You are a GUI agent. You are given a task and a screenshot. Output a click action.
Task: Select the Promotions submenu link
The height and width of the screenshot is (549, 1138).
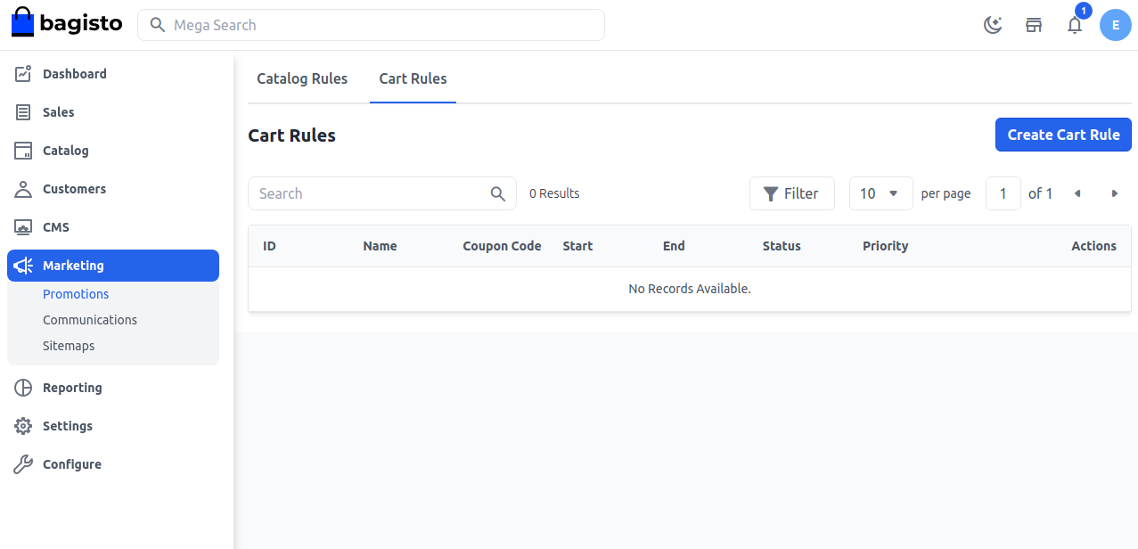76,293
